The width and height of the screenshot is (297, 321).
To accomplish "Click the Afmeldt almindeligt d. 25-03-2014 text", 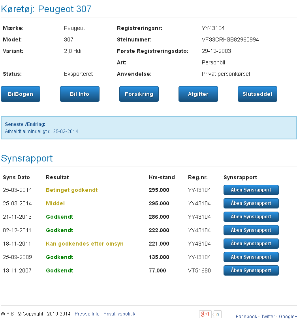I will pos(41,131).
